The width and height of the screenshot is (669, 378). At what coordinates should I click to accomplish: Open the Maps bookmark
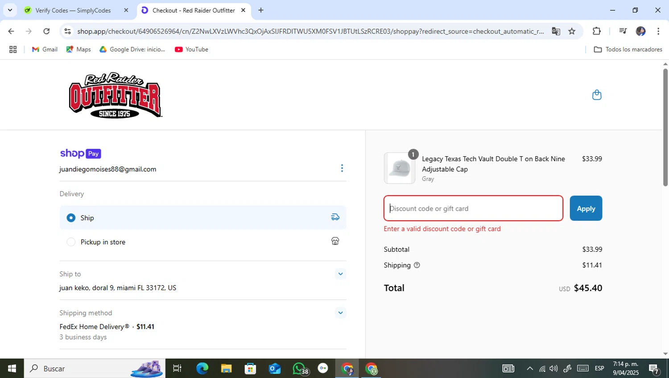click(78, 50)
